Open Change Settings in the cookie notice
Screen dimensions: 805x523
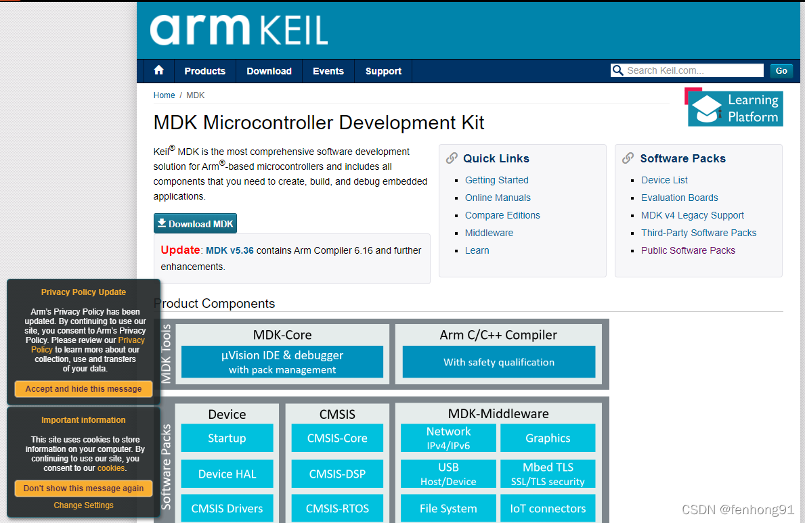[83, 505]
